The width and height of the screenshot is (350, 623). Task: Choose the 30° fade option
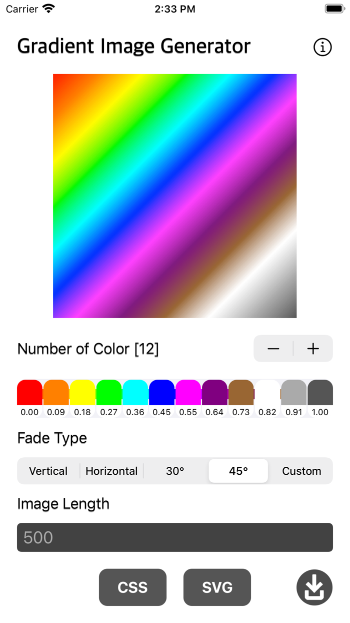click(x=175, y=471)
